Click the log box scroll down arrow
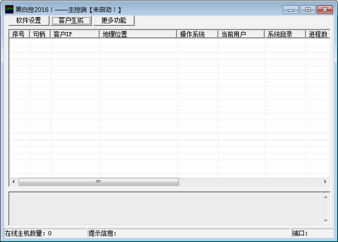The height and width of the screenshot is (242, 338). pyautogui.click(x=326, y=221)
